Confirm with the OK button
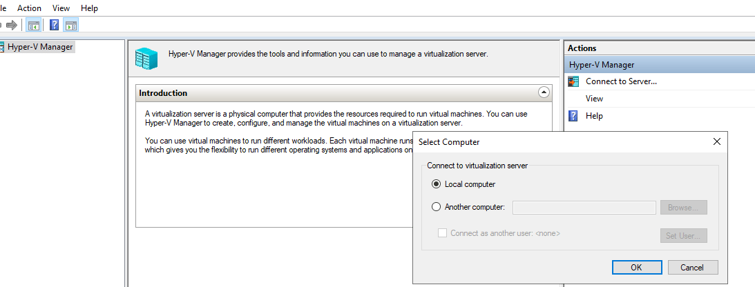Viewport: 755px width, 287px height. 637,267
